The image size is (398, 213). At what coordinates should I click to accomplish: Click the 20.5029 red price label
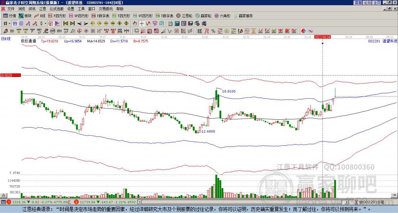[x=10, y=75]
